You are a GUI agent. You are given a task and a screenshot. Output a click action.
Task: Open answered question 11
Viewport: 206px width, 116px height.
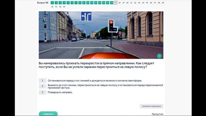coord(92,3)
